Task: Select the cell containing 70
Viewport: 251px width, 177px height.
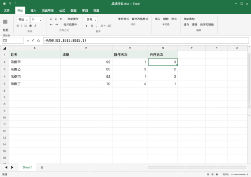Action: click(x=86, y=84)
